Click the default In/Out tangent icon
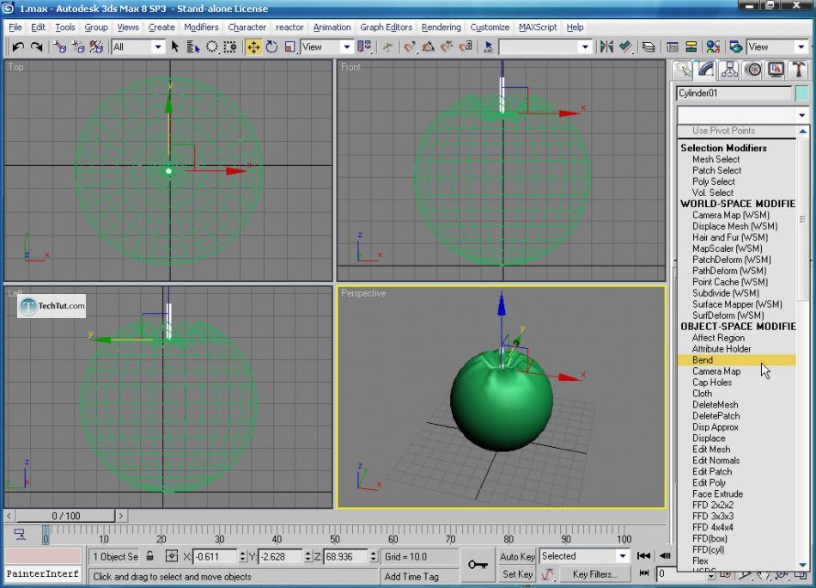 547,574
